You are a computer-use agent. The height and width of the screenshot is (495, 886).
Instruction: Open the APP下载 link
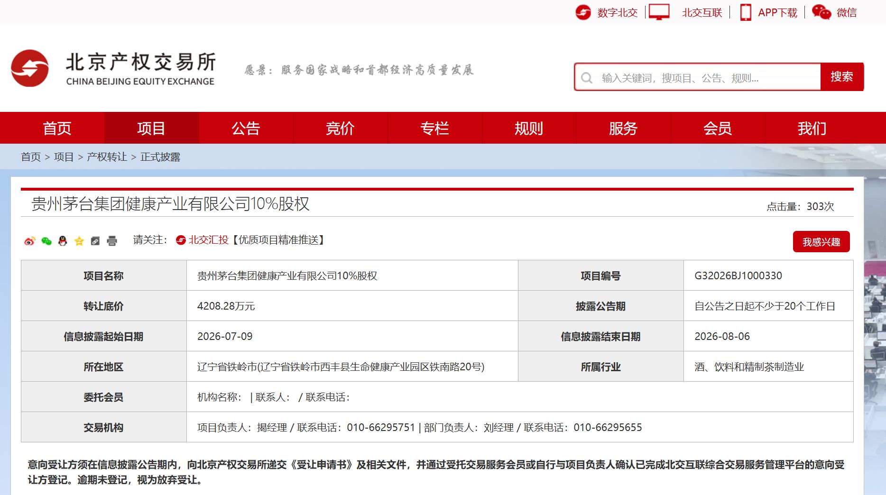tap(777, 13)
